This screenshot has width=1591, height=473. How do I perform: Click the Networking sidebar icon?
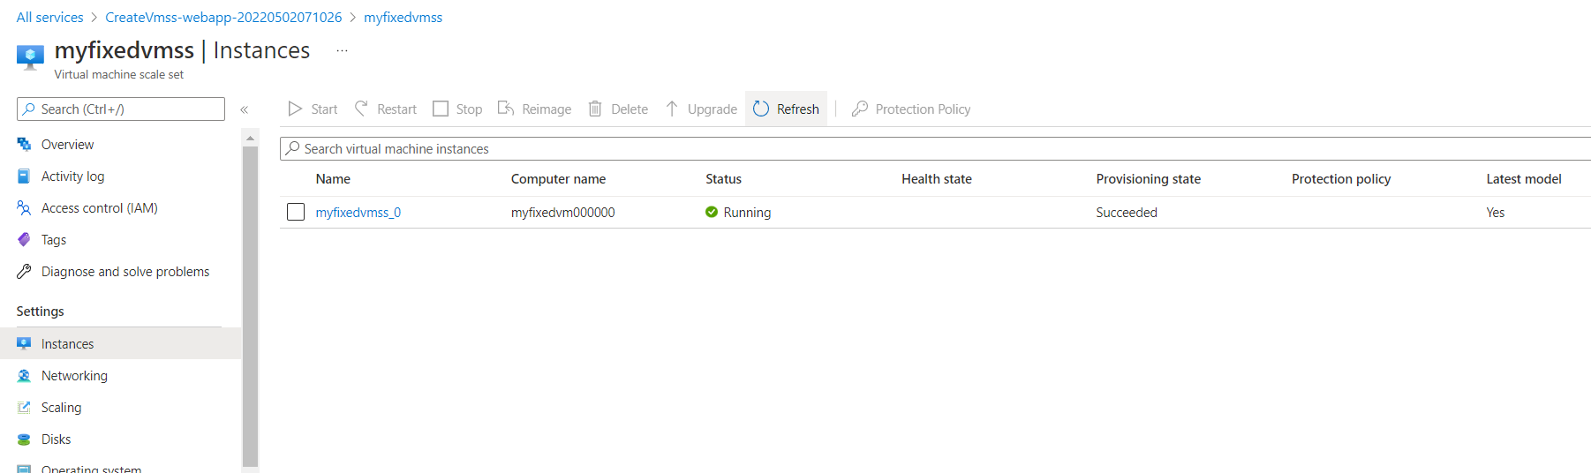(x=24, y=376)
